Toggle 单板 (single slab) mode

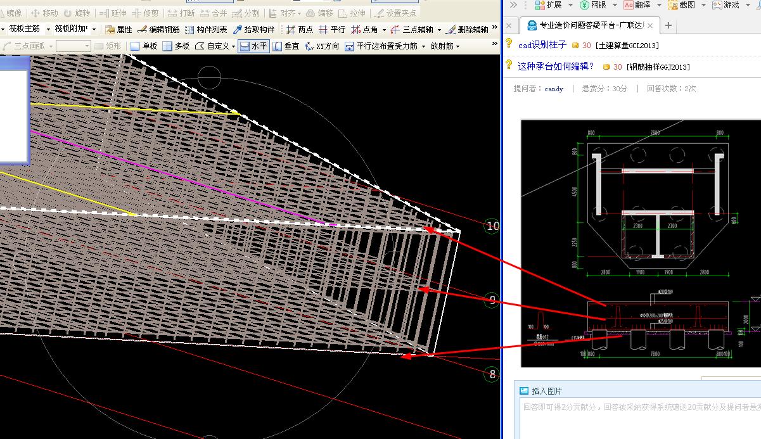[x=144, y=46]
